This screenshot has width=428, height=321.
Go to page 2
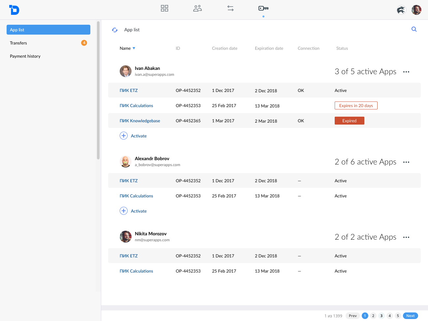[x=373, y=316]
